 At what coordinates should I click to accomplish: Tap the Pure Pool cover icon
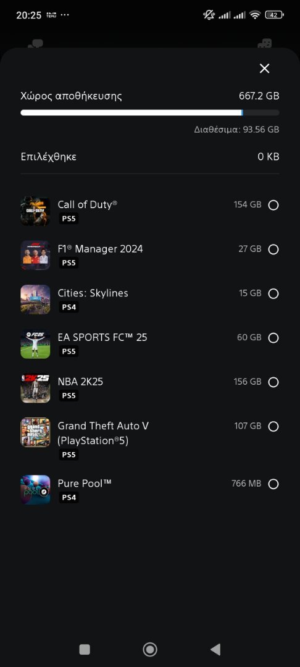pos(35,490)
